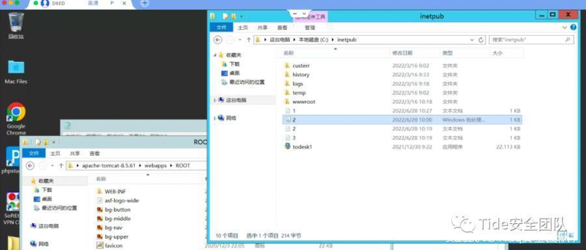
Task: Open the 文件 tab in inetpub window
Action: [221, 27]
